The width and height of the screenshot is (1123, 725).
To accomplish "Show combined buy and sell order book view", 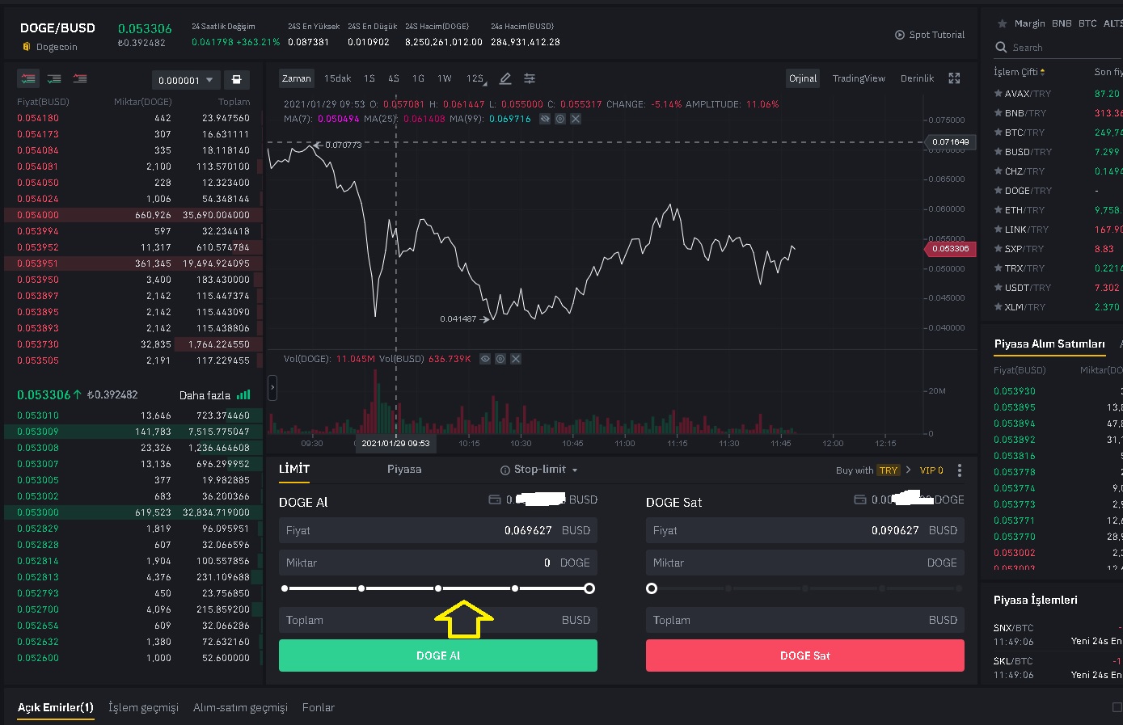I will [x=29, y=78].
